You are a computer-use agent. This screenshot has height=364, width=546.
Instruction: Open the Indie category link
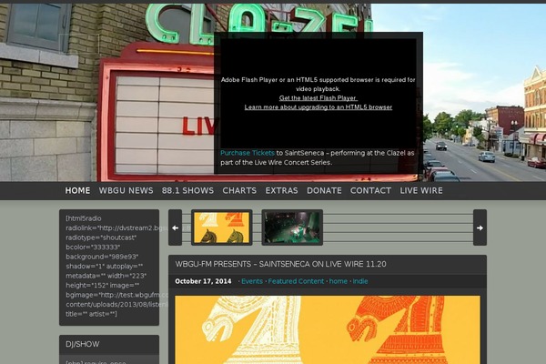360,281
